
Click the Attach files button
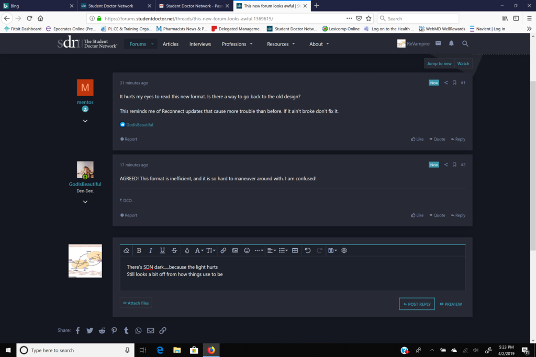[x=136, y=303]
